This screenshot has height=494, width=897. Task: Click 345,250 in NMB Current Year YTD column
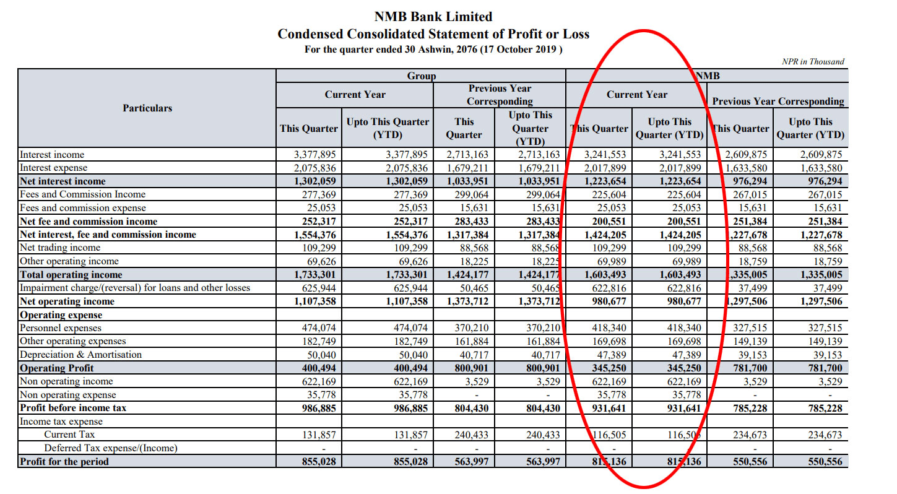click(683, 368)
